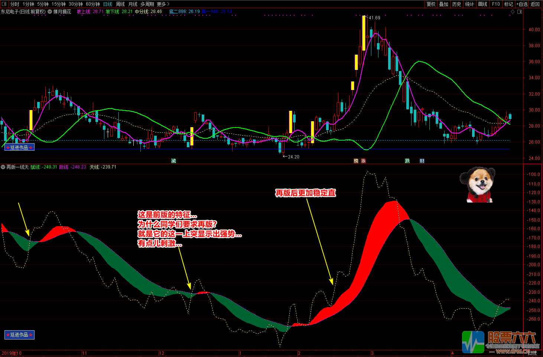This screenshot has height=357, width=543.
Task: Click the dog mascot image
Action: pos(478,185)
